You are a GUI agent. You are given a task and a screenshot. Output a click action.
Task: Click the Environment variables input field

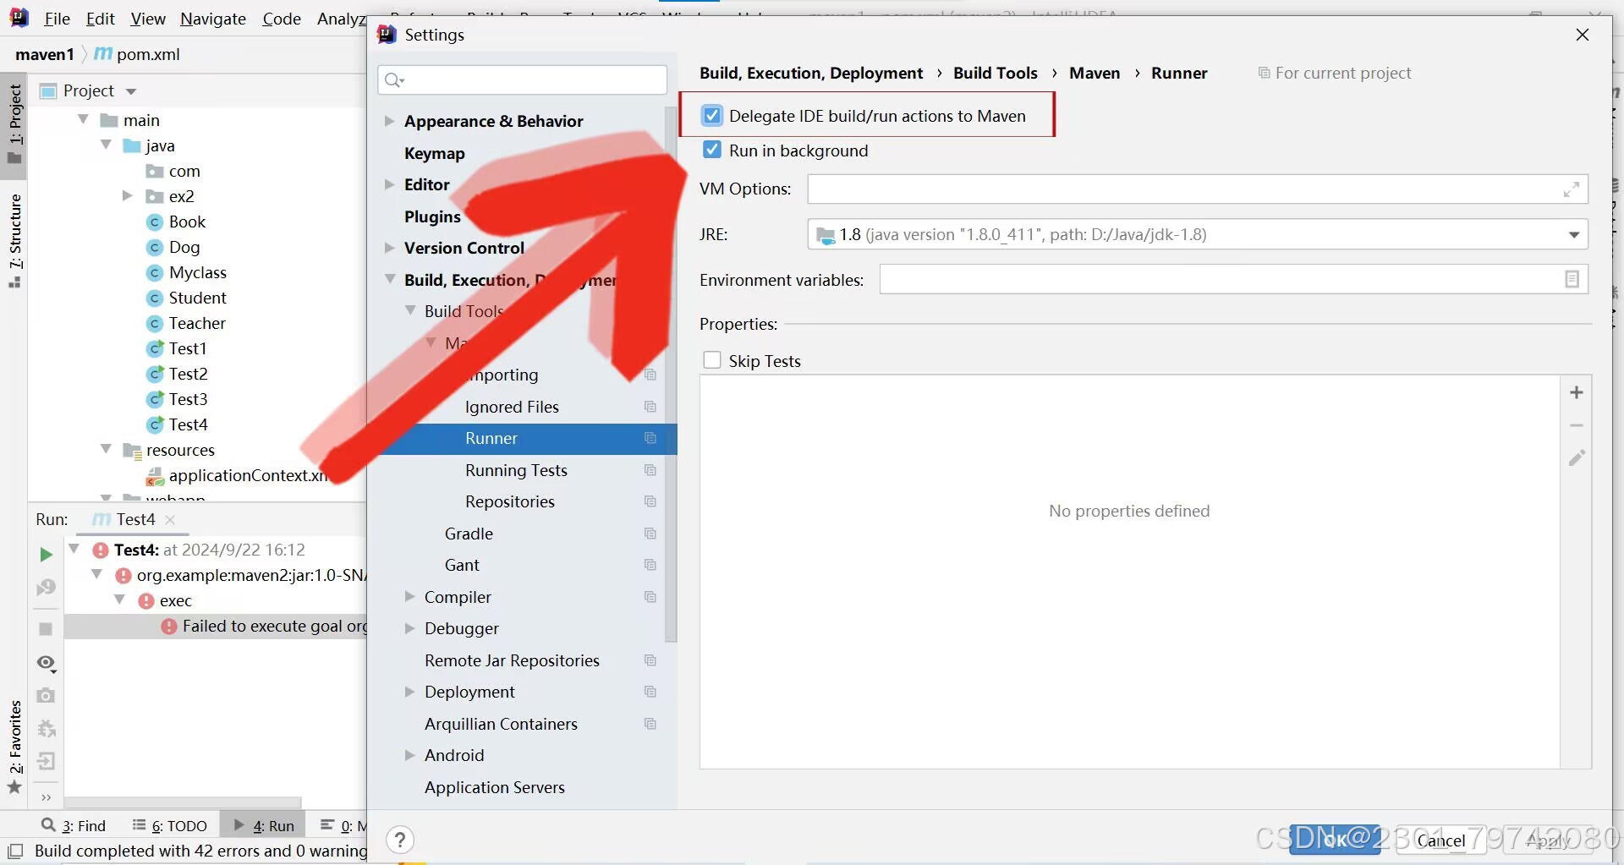pyautogui.click(x=1233, y=279)
